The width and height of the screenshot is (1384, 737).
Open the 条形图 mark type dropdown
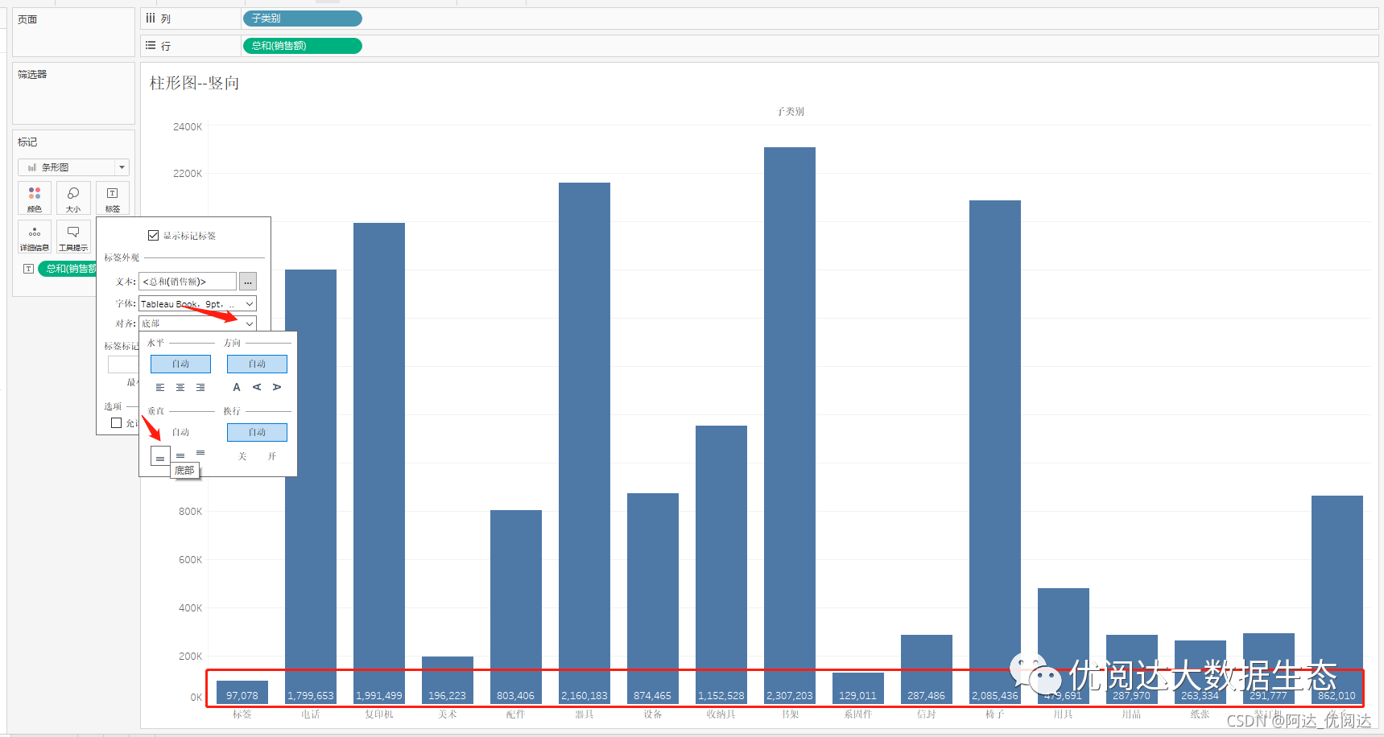coord(73,167)
